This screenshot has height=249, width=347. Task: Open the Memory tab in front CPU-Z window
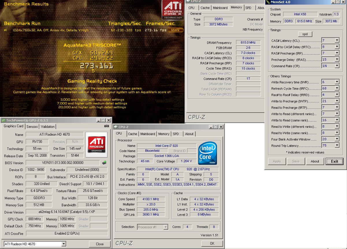[164, 134]
